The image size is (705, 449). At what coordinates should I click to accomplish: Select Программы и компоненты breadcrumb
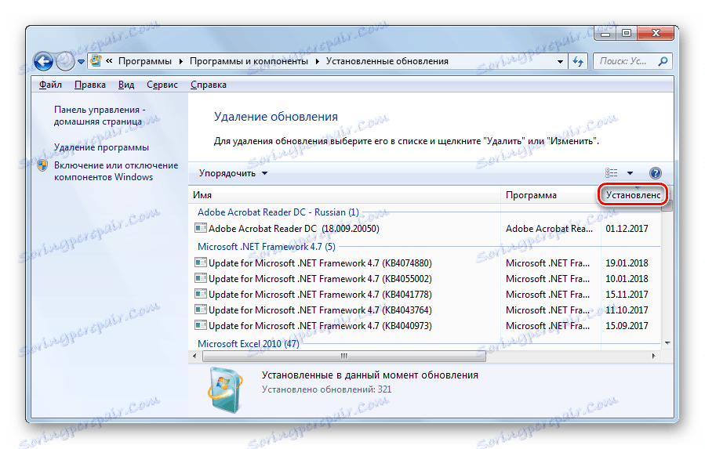tap(249, 62)
